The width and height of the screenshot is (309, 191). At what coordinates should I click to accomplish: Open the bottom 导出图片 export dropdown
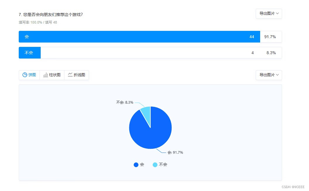(269, 75)
